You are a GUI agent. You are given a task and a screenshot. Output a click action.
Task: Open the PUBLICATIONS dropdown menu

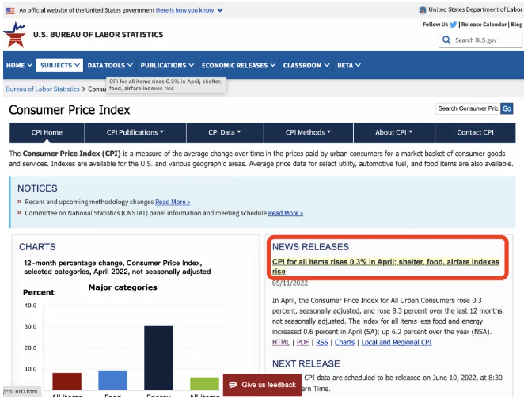167,65
